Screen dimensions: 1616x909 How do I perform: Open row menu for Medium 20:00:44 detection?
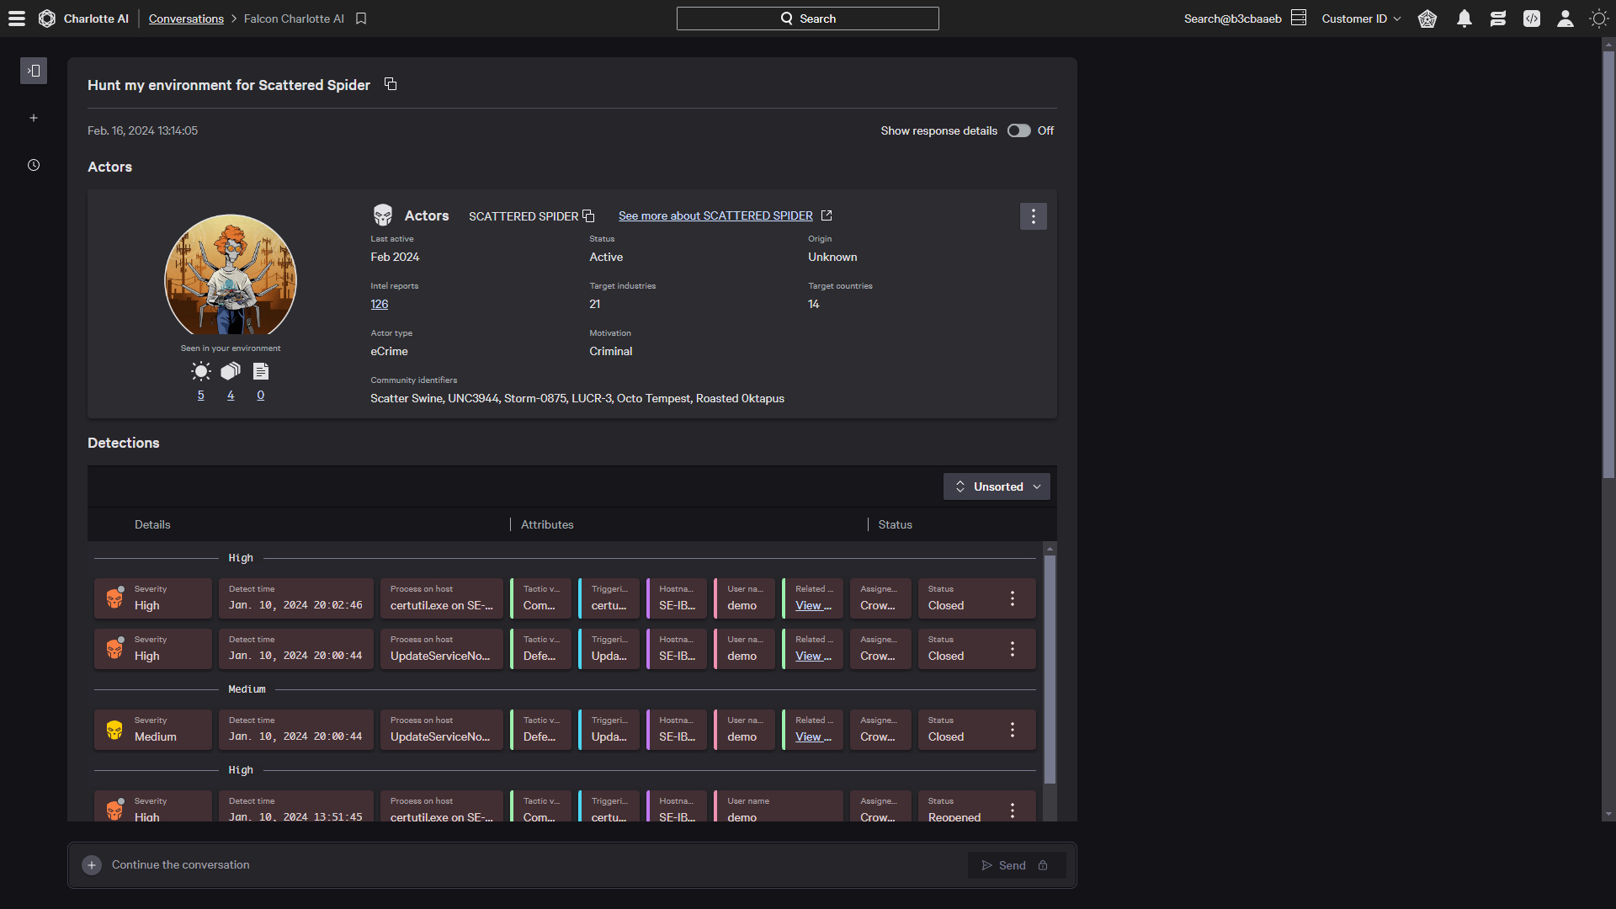(1013, 730)
